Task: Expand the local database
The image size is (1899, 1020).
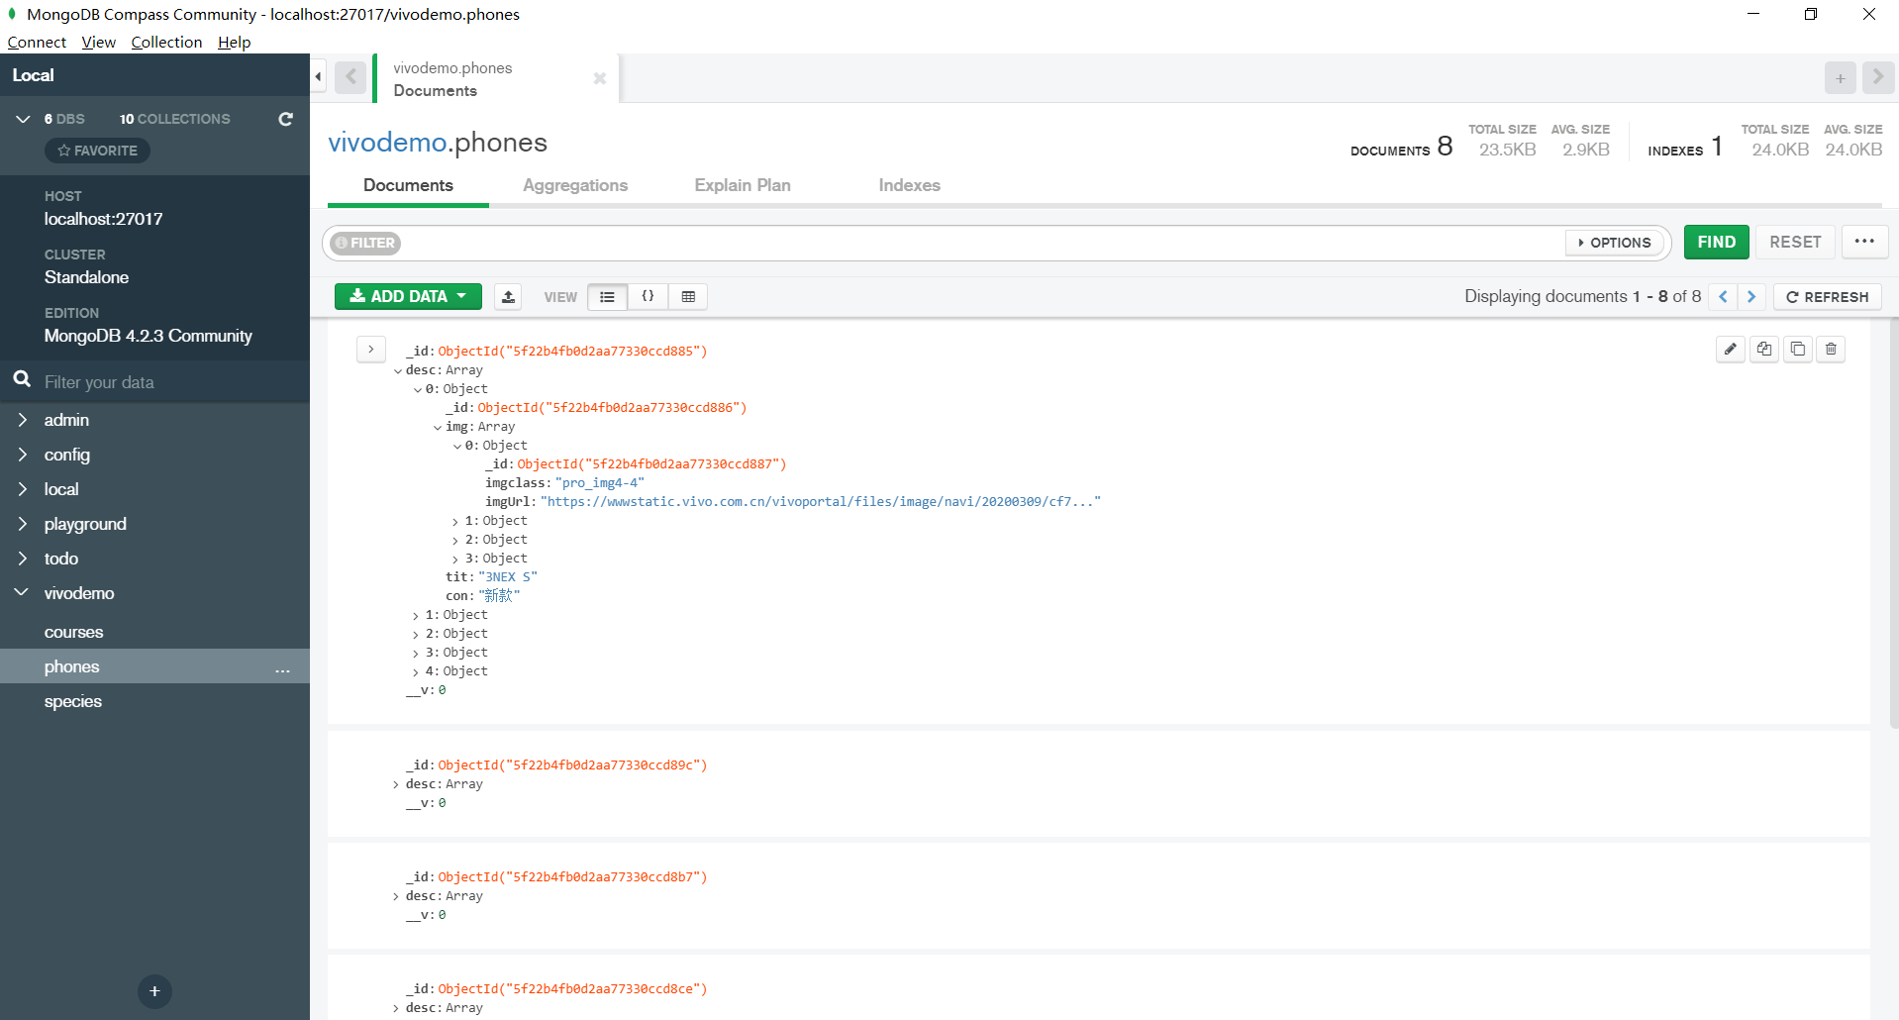Action: coord(22,489)
